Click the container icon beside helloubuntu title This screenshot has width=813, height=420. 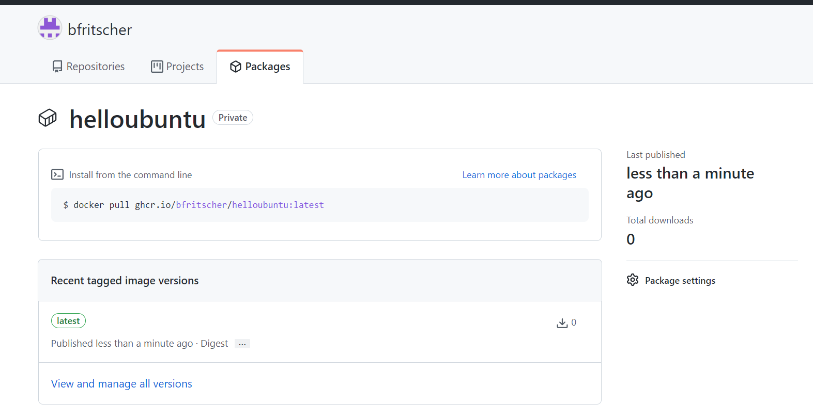48,118
